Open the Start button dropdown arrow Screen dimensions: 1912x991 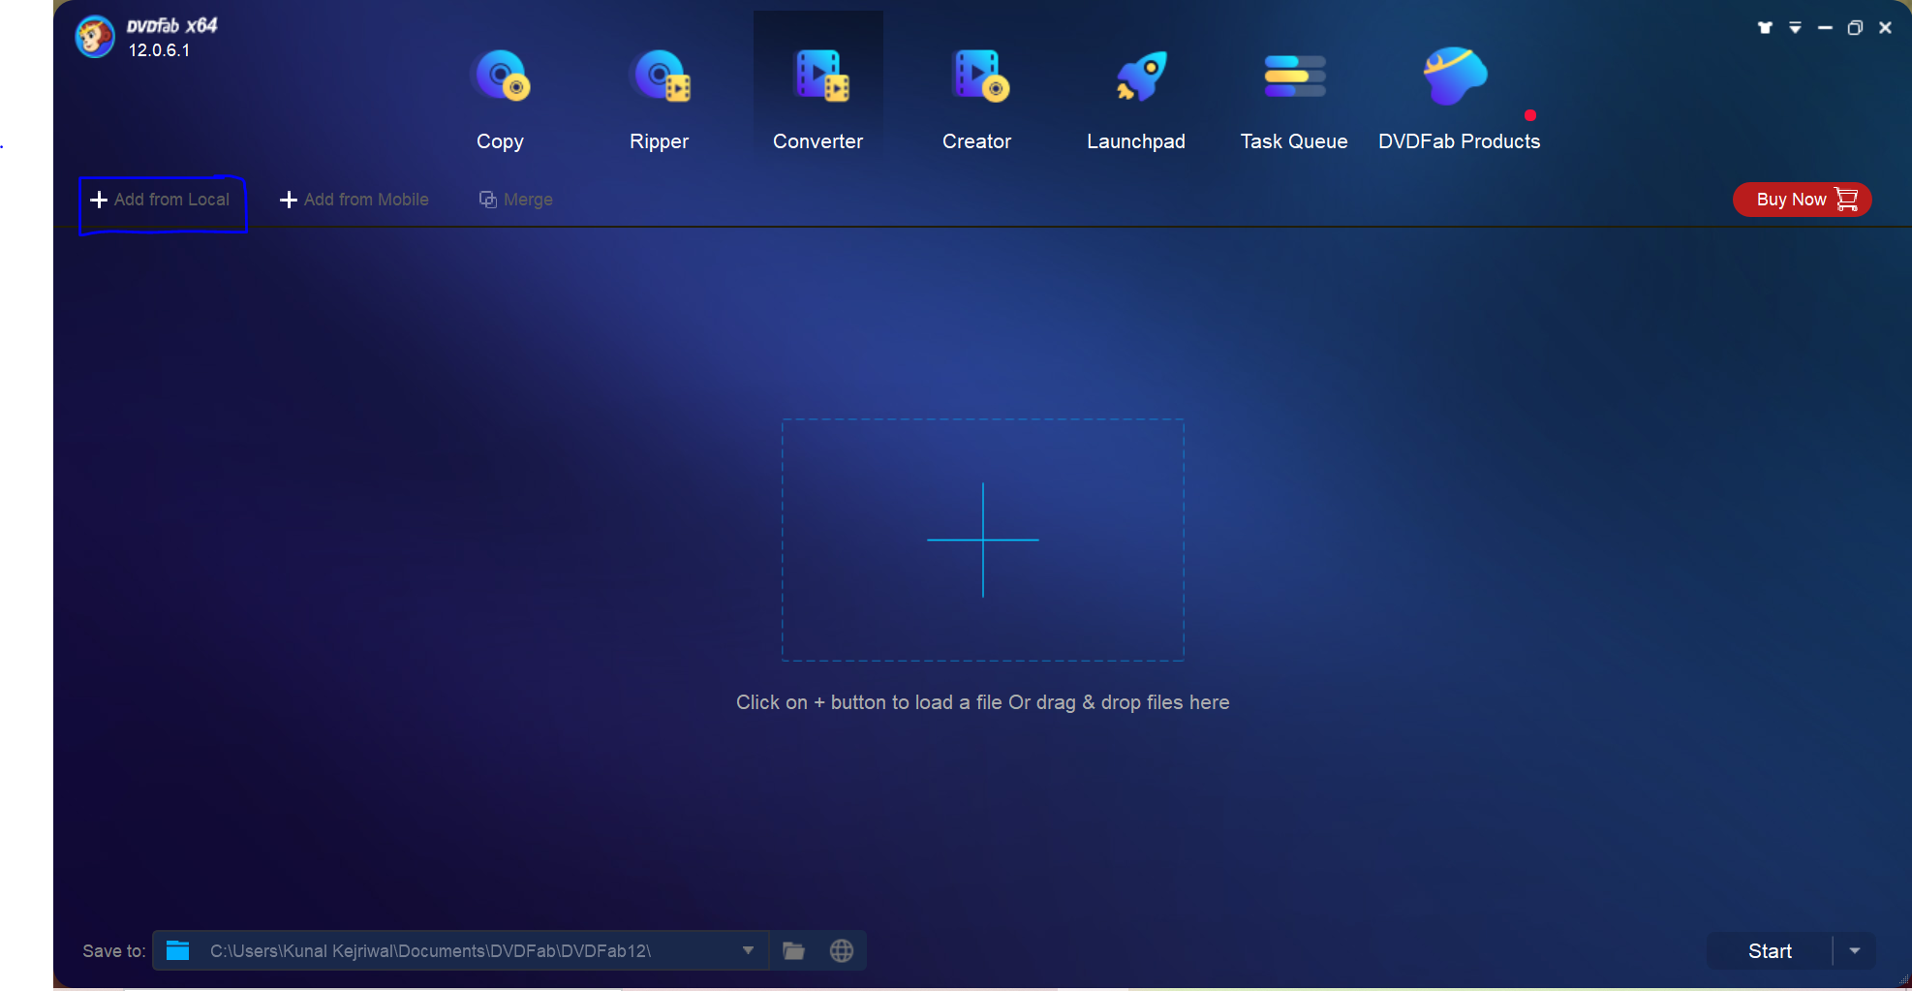coord(1857,950)
